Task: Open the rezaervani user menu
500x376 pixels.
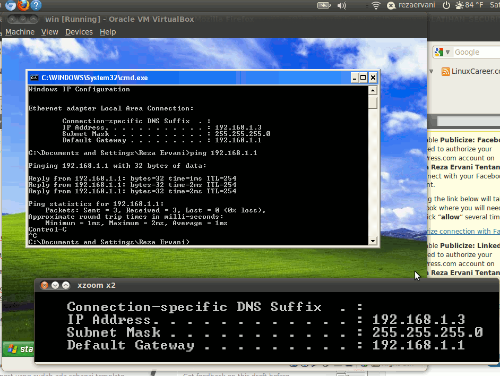Action: click(x=411, y=5)
